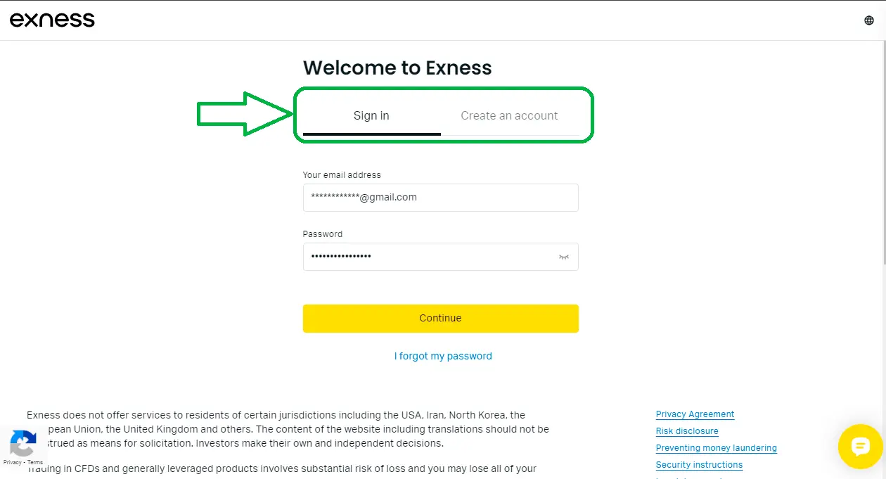Click the eye icon in the password field

[563, 257]
